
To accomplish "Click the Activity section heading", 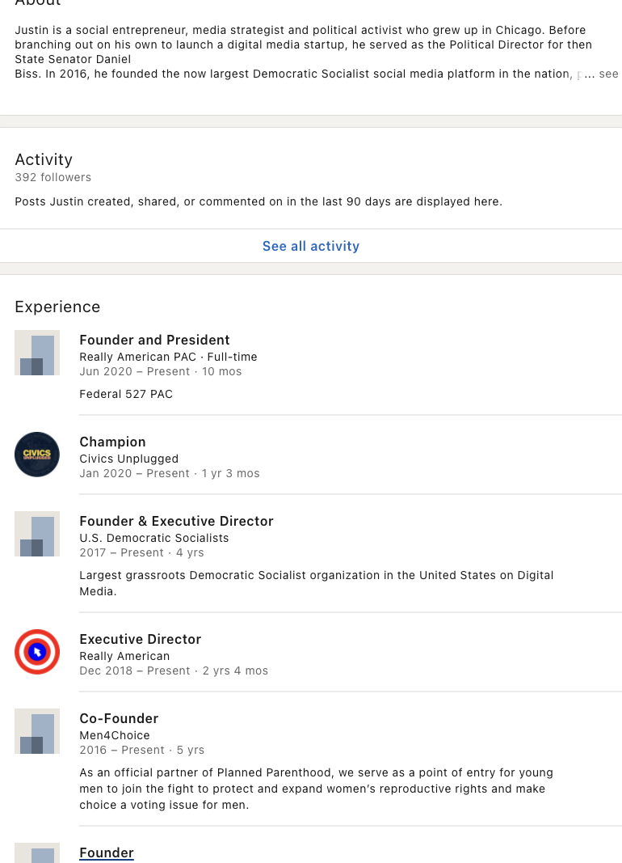I will pos(44,159).
